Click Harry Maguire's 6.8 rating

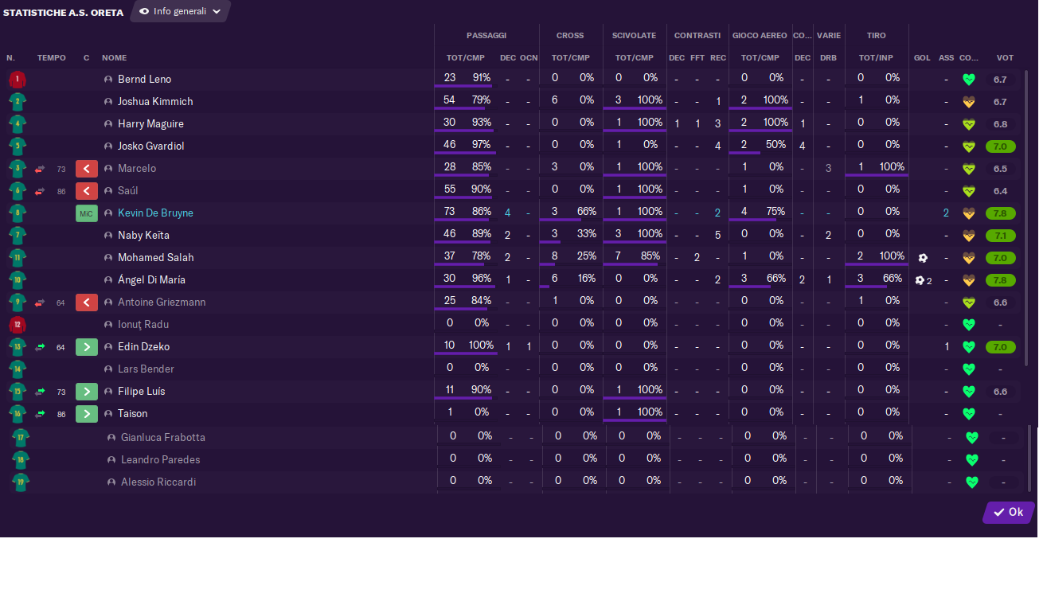click(x=1001, y=124)
